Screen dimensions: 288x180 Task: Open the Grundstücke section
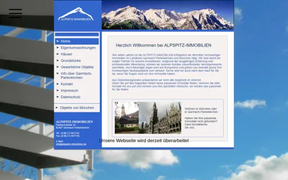coord(71,60)
